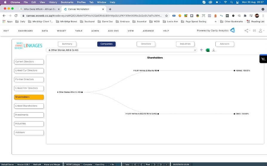Screen dimensions: 267x166
Task: Reload the page
Action: tap(16, 16)
